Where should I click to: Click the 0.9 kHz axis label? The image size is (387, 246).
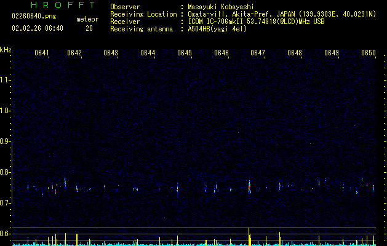tap(6, 141)
